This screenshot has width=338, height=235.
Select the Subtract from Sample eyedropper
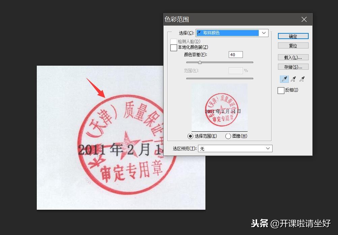(x=302, y=79)
